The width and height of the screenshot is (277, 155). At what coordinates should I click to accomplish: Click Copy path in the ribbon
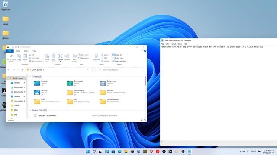pyautogui.click(x=34, y=58)
